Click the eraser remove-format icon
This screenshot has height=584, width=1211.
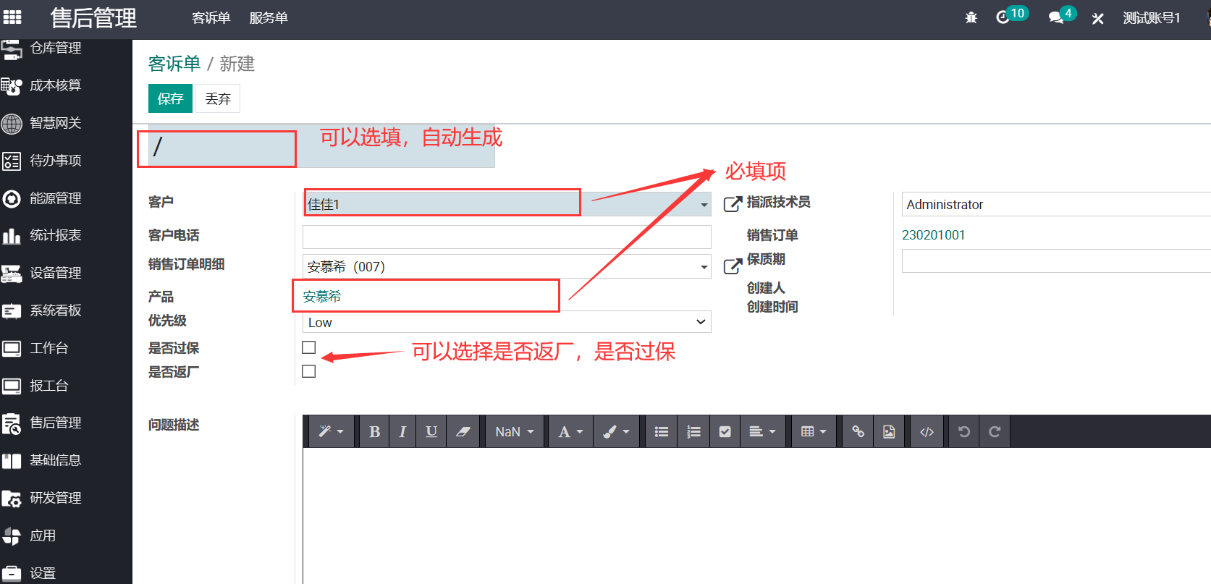[x=463, y=432]
